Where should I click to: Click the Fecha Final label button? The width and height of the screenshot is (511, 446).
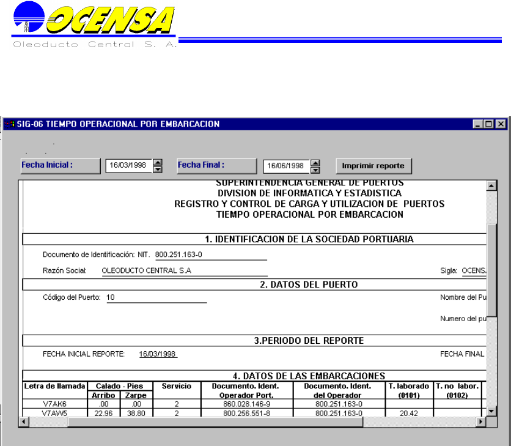tap(217, 166)
